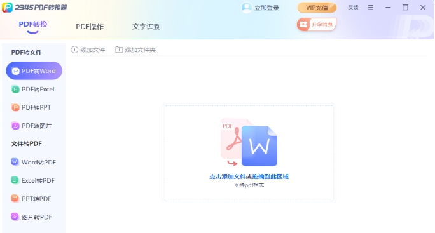Click 点击添加文件或拖拽到此区域 link text
Screen dimensions: 435x233
[x=249, y=176]
